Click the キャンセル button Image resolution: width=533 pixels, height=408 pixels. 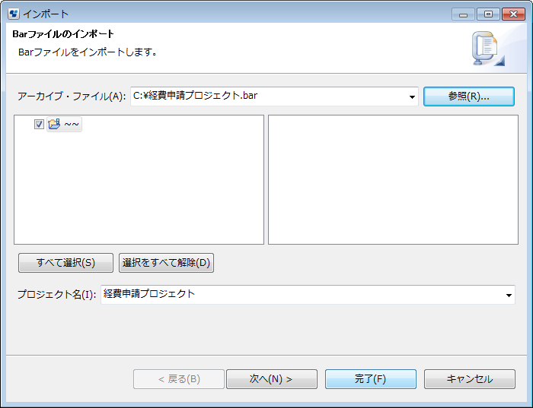[470, 379]
